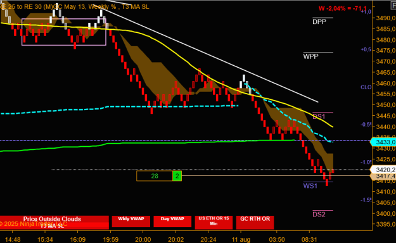
Task: Click the 3400,0 price axis label
Action: coord(386,213)
